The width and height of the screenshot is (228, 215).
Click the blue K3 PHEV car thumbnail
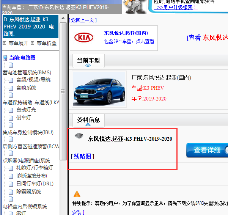pos(99,89)
